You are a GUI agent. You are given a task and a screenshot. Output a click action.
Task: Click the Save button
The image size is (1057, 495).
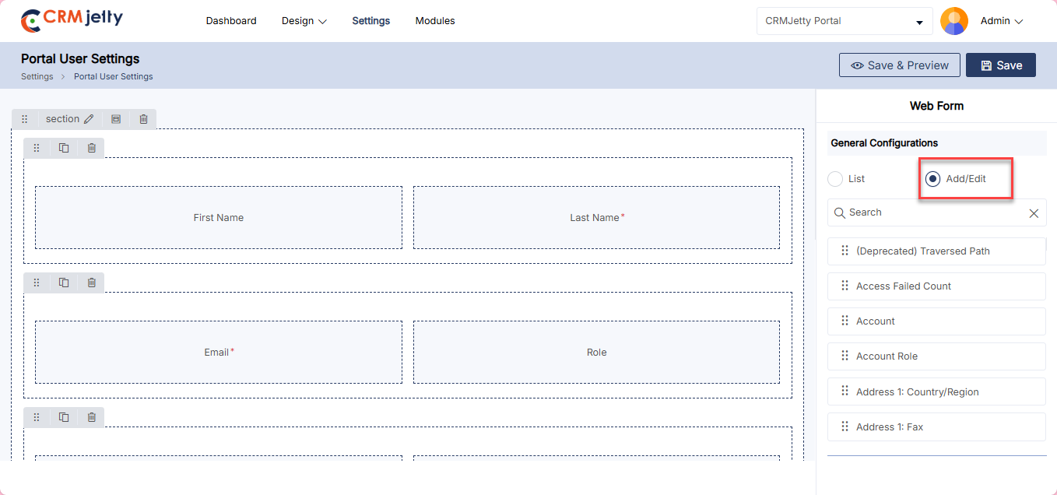1000,65
